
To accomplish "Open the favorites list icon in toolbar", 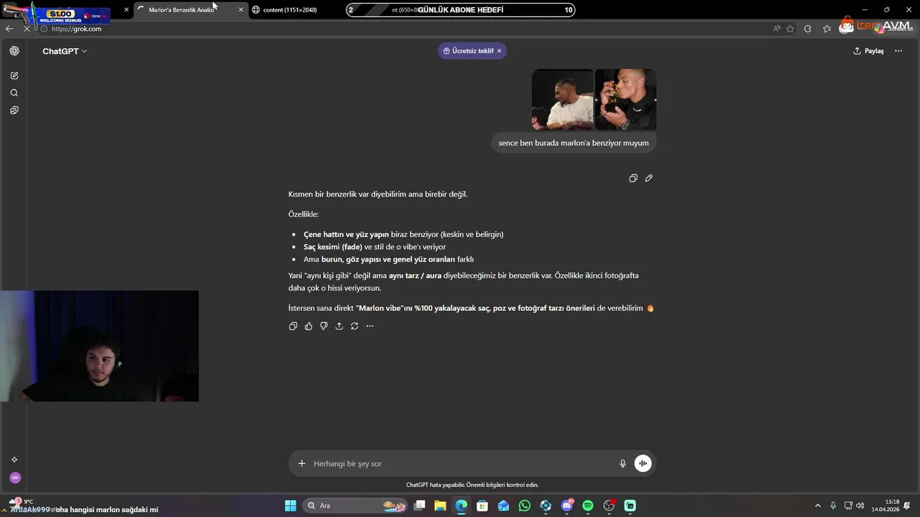I will [827, 29].
